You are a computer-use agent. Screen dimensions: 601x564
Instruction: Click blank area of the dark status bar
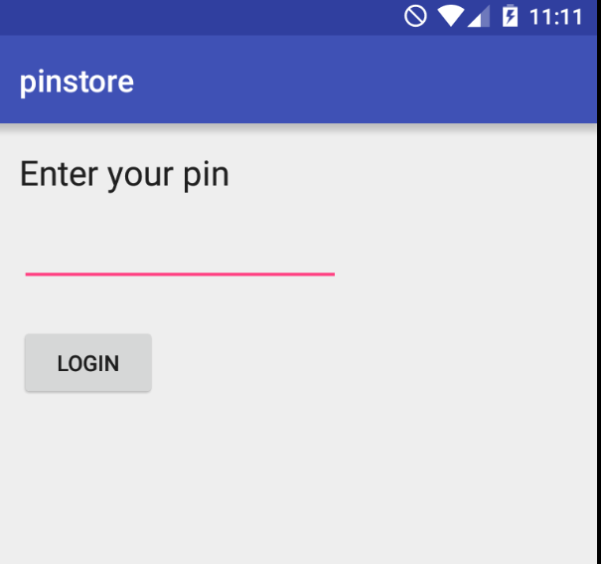point(192,17)
